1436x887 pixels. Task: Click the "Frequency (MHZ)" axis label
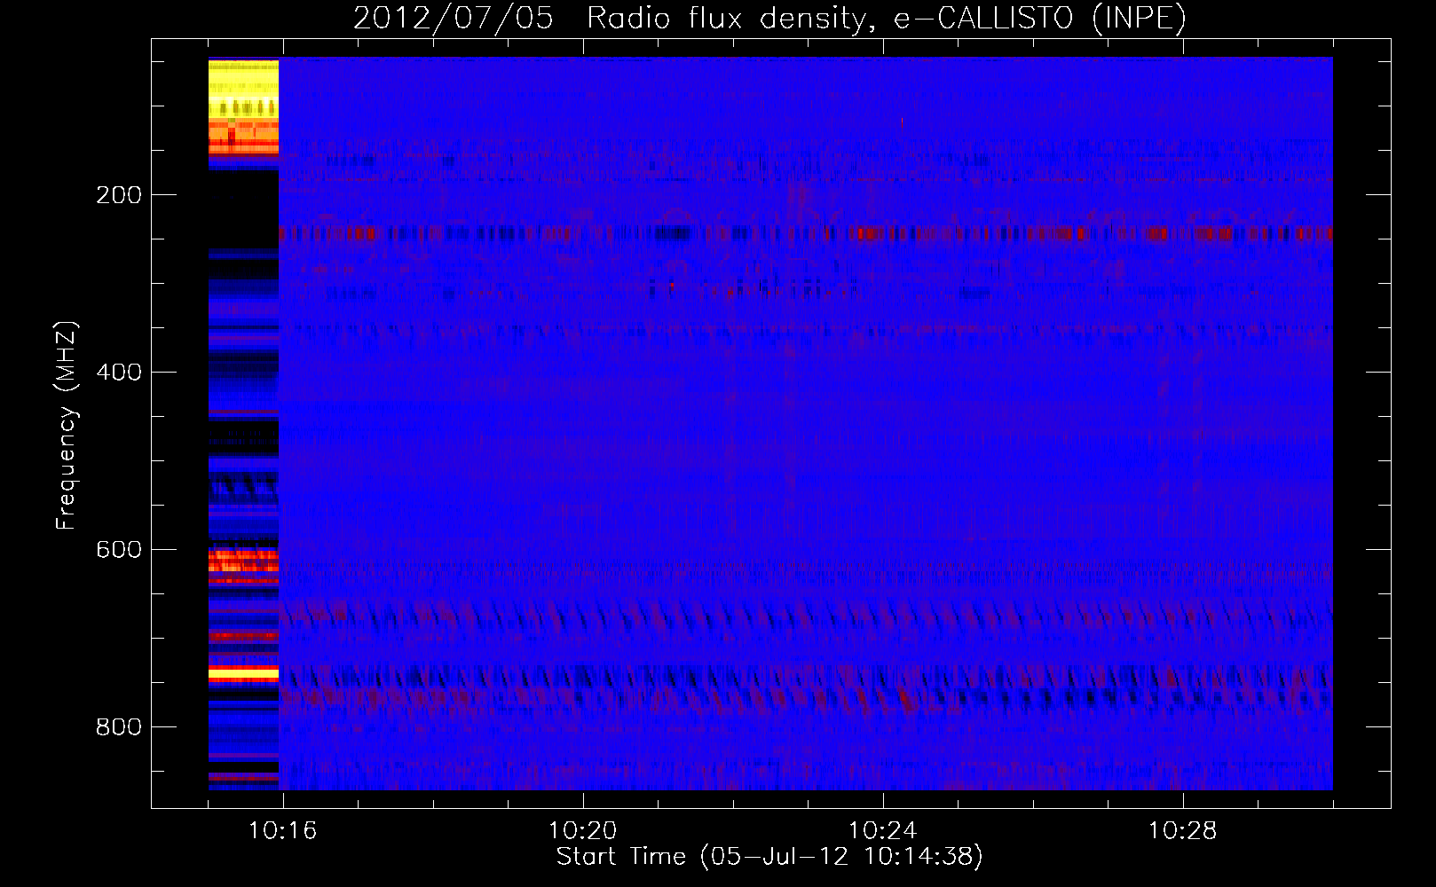pyautogui.click(x=67, y=426)
